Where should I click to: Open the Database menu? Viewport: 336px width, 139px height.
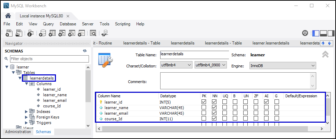68,24
